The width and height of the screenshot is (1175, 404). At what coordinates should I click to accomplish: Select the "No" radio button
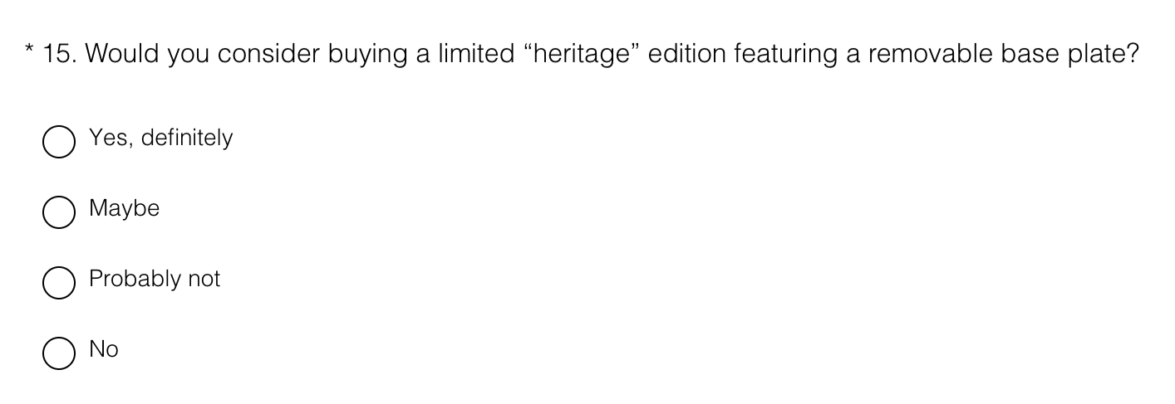pyautogui.click(x=58, y=353)
